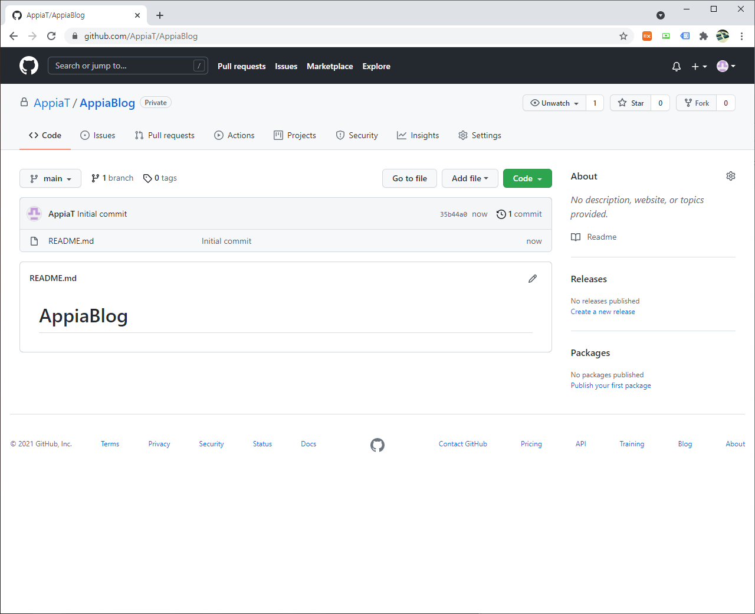Open the Unwatch notifications dropdown

(554, 103)
